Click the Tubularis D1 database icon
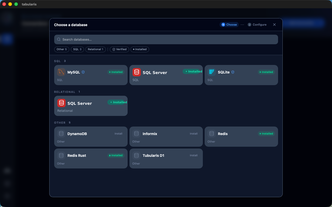 [x=136, y=156]
